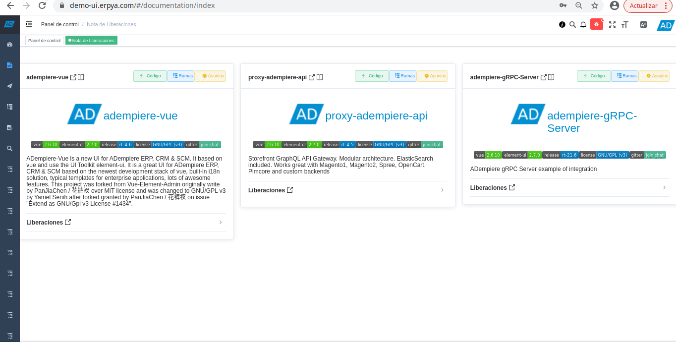This screenshot has height=342, width=676.
Task: Go back in browser history
Action: pos(10,5)
